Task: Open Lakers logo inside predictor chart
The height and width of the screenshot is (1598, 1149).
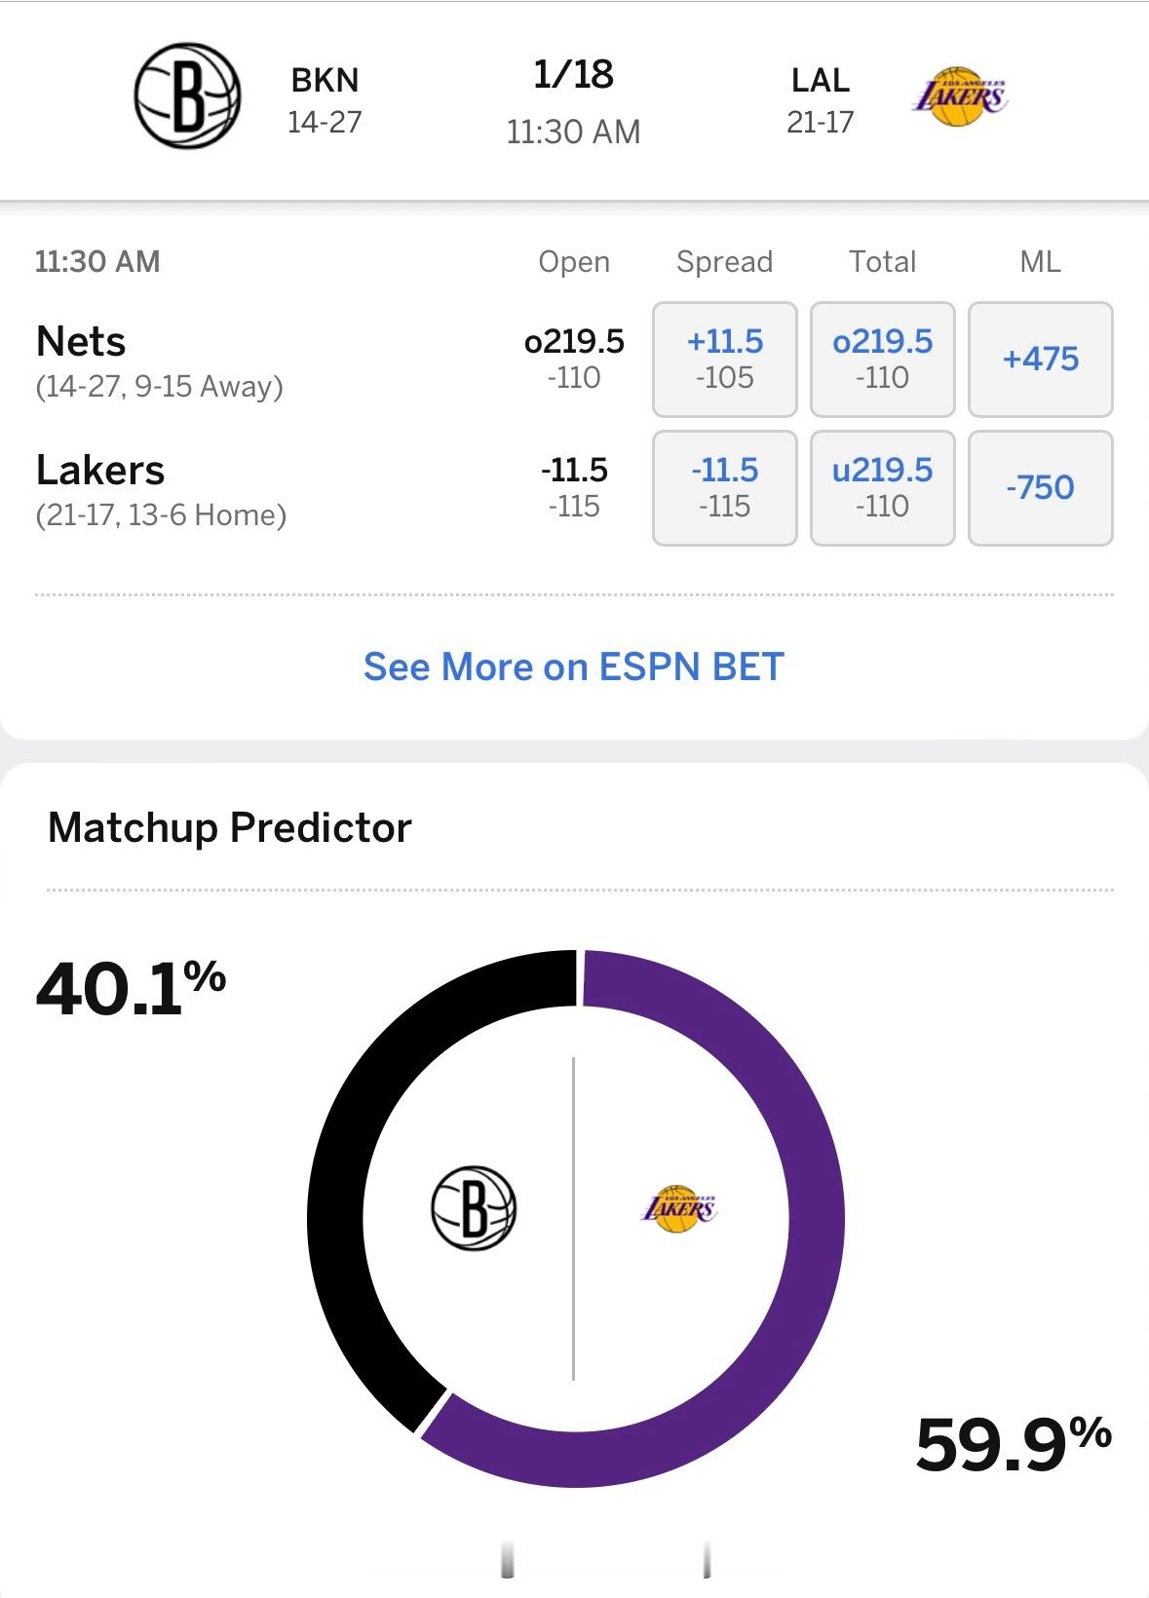Action: point(678,1208)
